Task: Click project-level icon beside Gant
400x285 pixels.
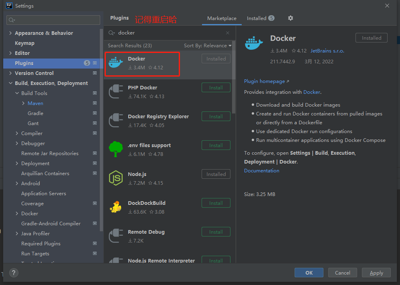Action: click(x=95, y=123)
